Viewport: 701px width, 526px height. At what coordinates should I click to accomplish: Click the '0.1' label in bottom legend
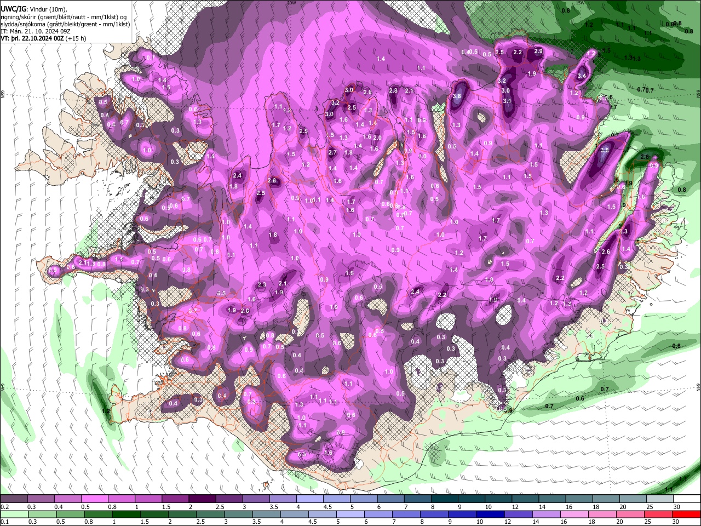point(4,522)
